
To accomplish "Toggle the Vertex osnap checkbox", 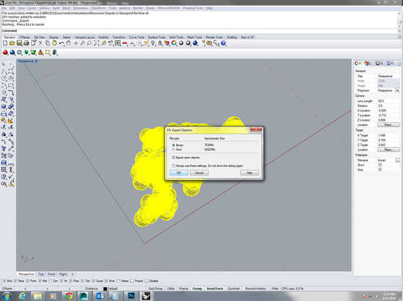I will click(x=118, y=281).
